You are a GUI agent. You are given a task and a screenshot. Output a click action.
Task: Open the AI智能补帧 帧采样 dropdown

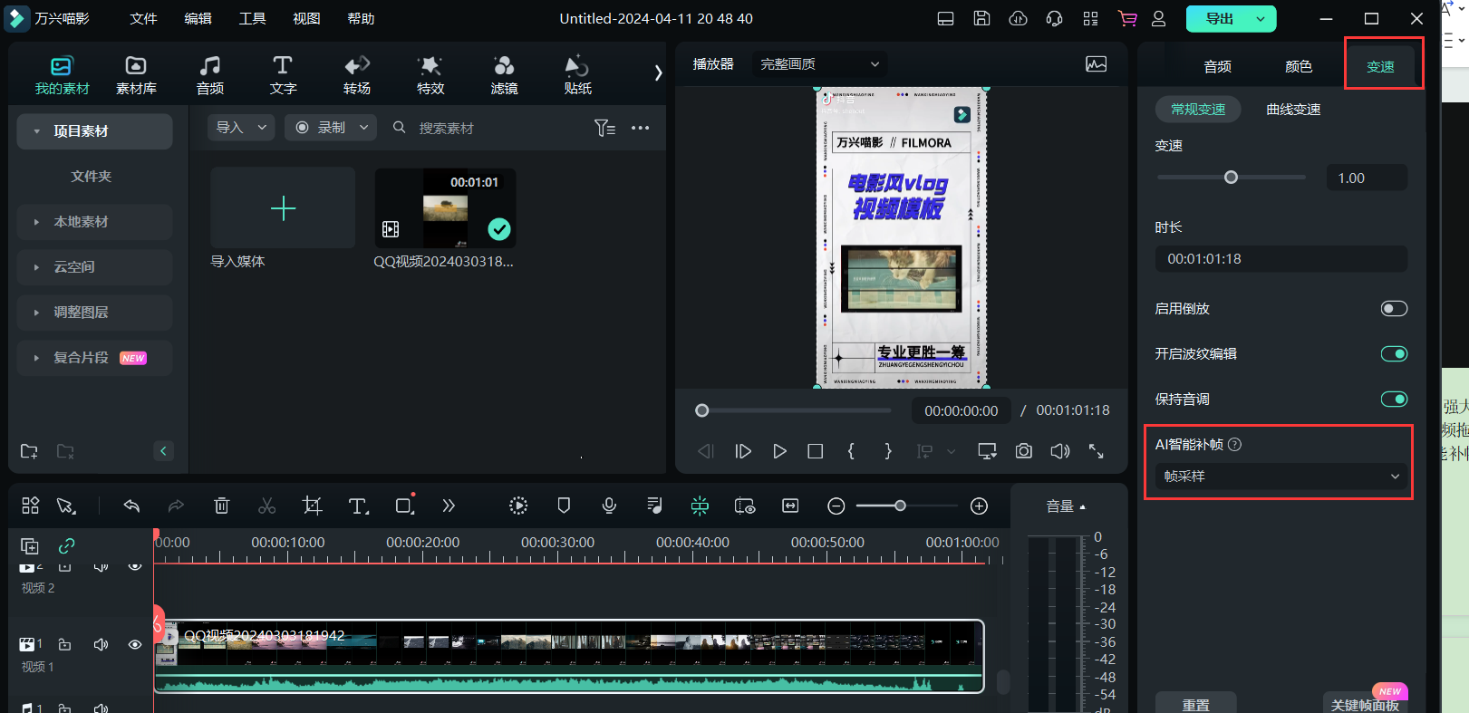[x=1280, y=477]
